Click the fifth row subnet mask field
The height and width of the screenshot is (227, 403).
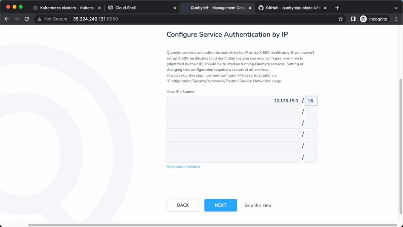coord(311,146)
